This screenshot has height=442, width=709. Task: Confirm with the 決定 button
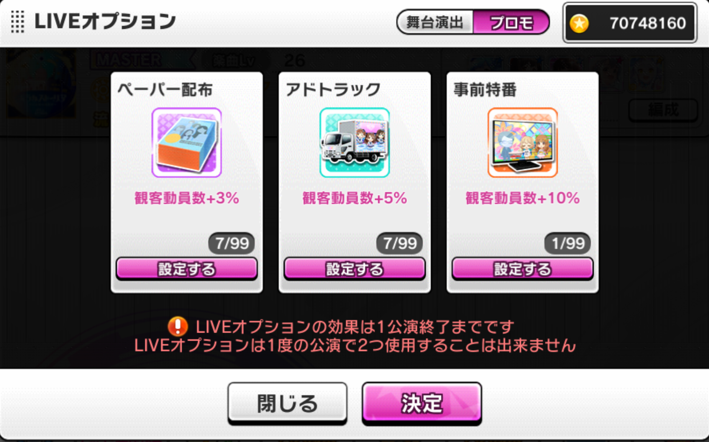pos(422,403)
